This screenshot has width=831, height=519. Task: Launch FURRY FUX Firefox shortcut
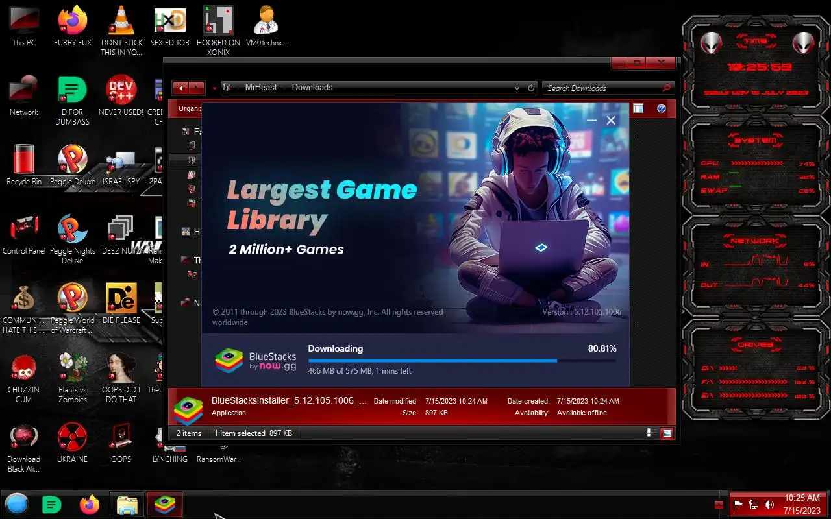(x=72, y=27)
